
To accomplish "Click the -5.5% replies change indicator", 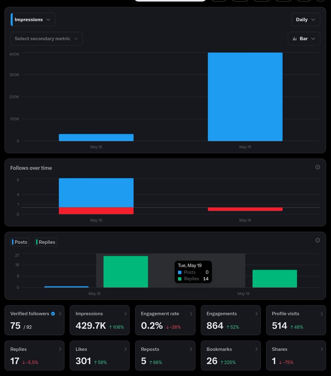I will 30,362.
